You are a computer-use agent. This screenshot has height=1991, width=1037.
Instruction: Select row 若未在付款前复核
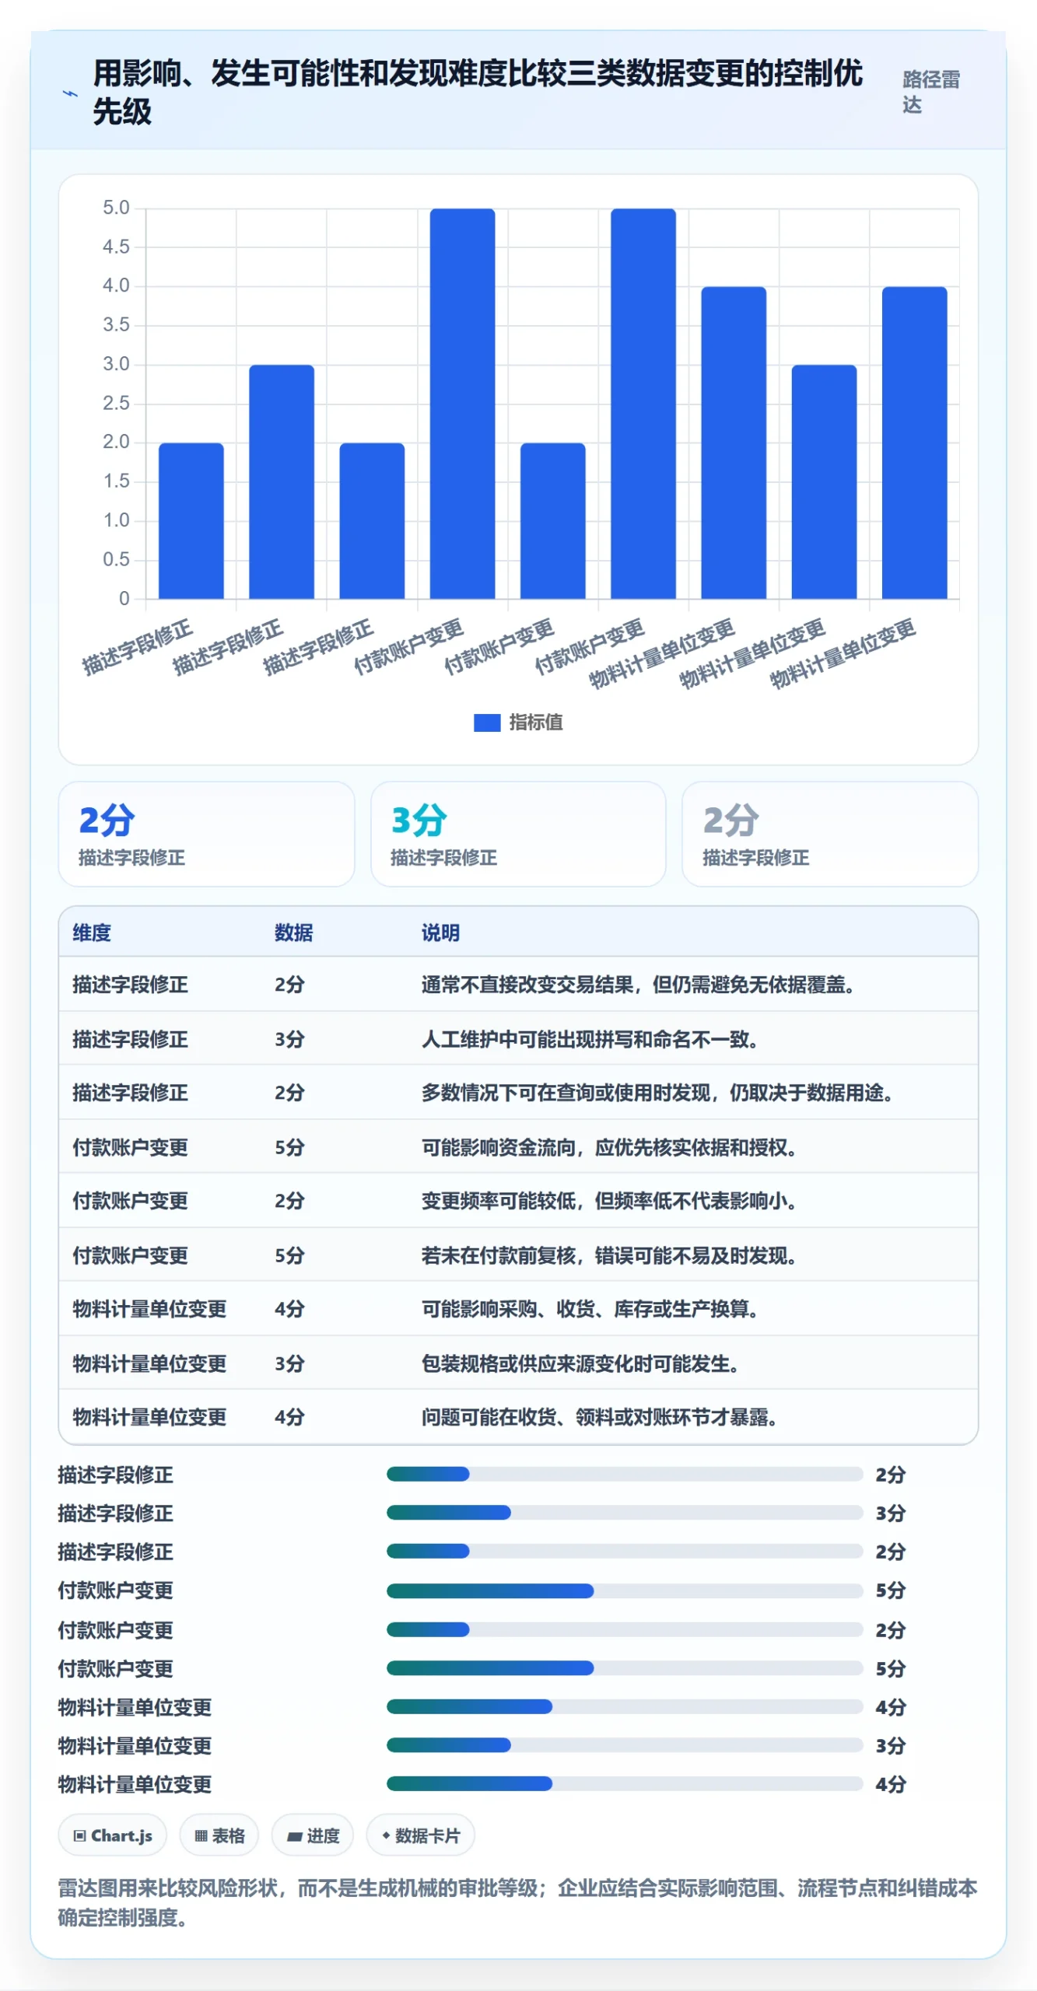point(518,1255)
